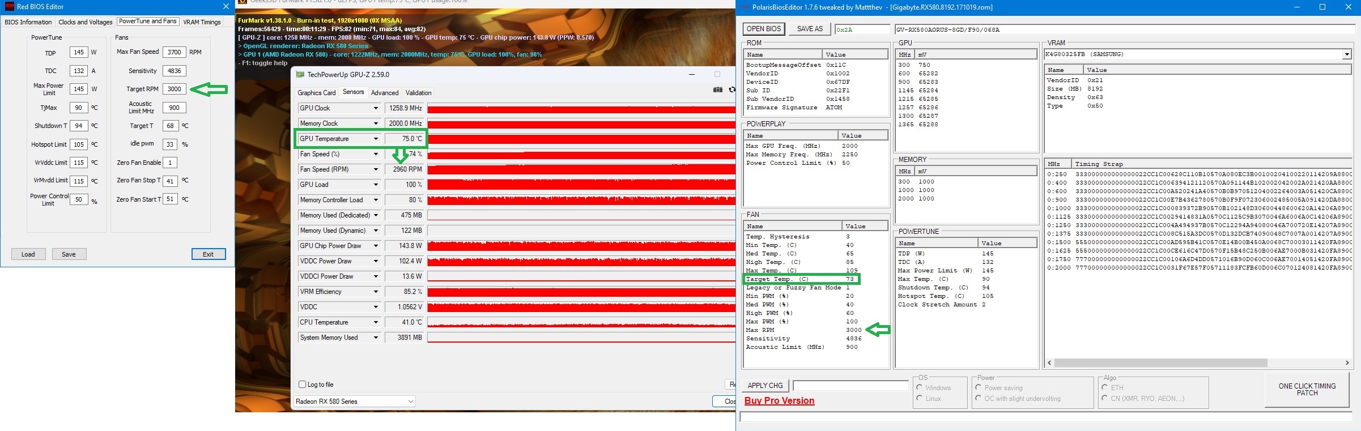The height and width of the screenshot is (431, 1361).
Task: Switch to the Clocks and Voltages tab
Action: pos(86,22)
